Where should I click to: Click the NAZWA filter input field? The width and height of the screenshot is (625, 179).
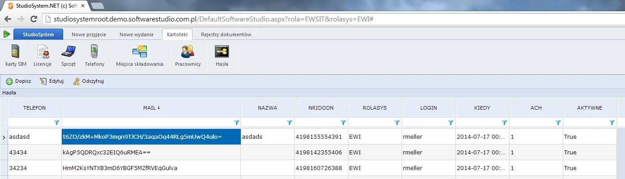click(x=264, y=122)
